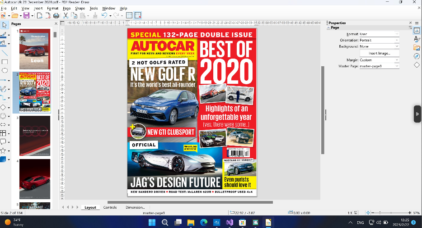422x228 pixels.
Task: Select the Symbol Shapes smiley tool
Action: point(3,116)
